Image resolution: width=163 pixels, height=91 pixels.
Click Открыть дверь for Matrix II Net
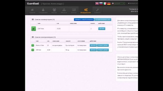tap(103, 45)
